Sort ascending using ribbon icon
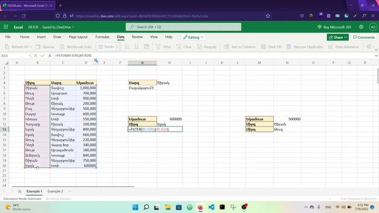This screenshot has height=213, width=379. (127, 47)
